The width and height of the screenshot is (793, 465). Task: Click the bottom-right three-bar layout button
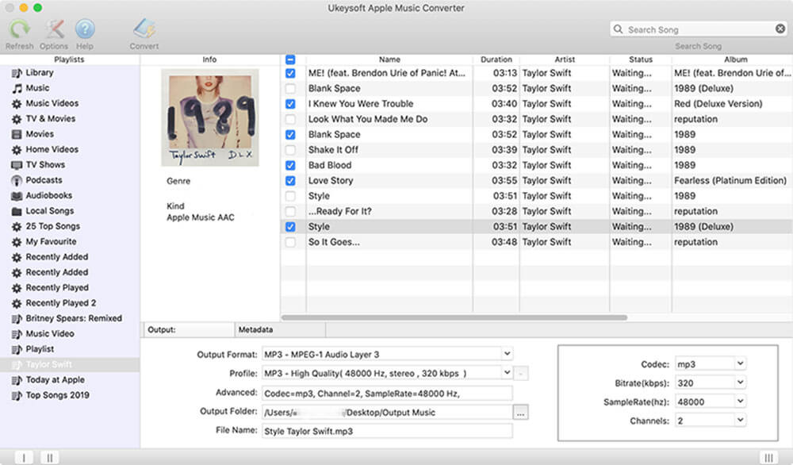(768, 457)
